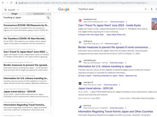The image size is (157, 117).
Task: Open Information for U.S. citizens traveling to Japan
Action: (105, 66)
